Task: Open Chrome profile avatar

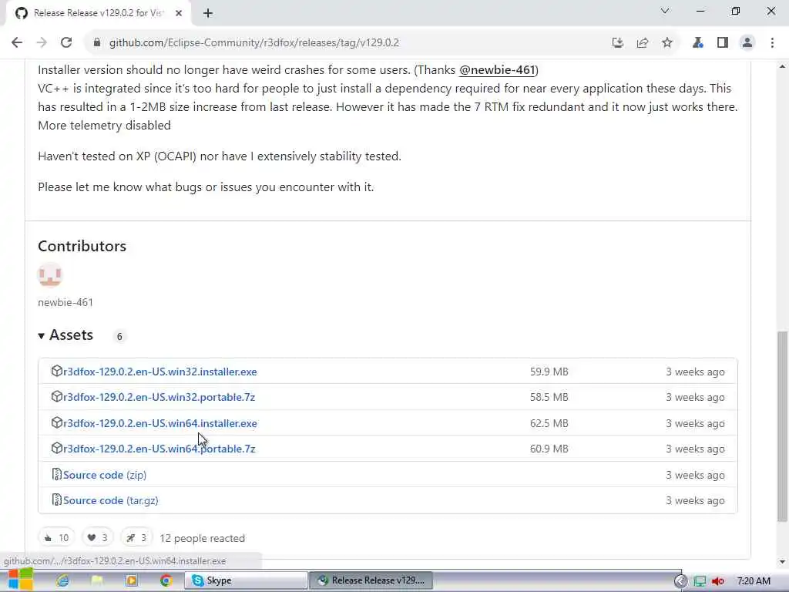Action: click(747, 43)
